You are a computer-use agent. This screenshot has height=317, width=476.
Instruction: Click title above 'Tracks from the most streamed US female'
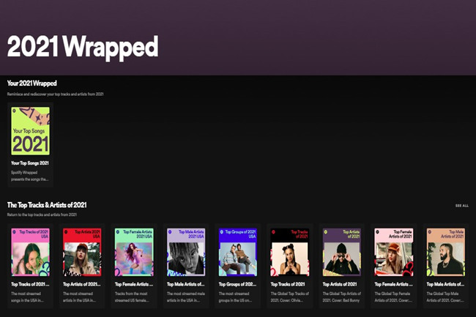[134, 284]
